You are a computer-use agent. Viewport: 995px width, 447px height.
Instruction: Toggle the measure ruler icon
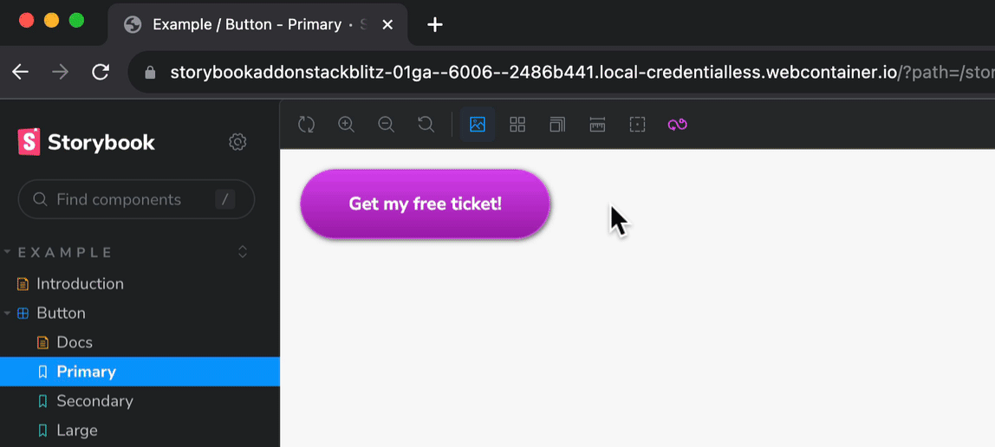tap(597, 125)
